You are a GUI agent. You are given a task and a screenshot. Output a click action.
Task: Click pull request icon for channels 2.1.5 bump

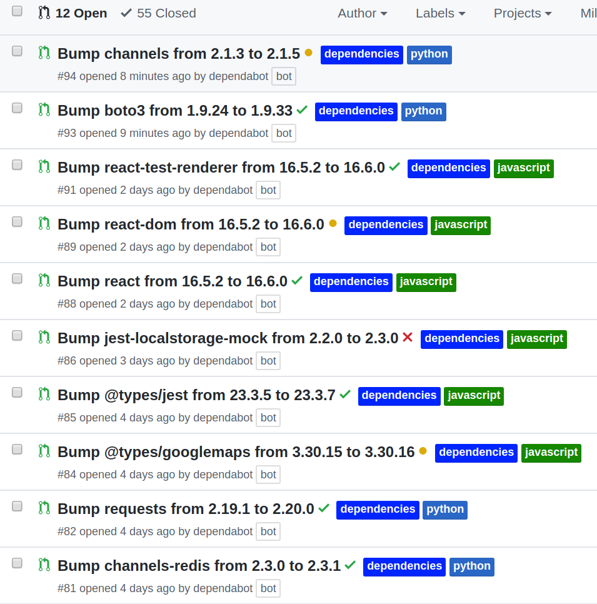pyautogui.click(x=44, y=53)
